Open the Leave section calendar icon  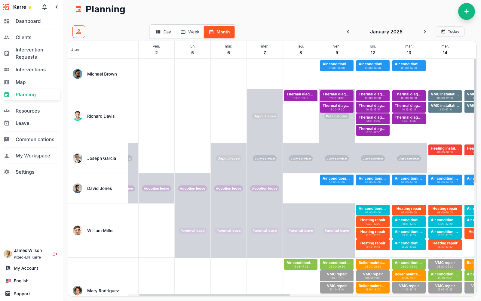click(7, 123)
